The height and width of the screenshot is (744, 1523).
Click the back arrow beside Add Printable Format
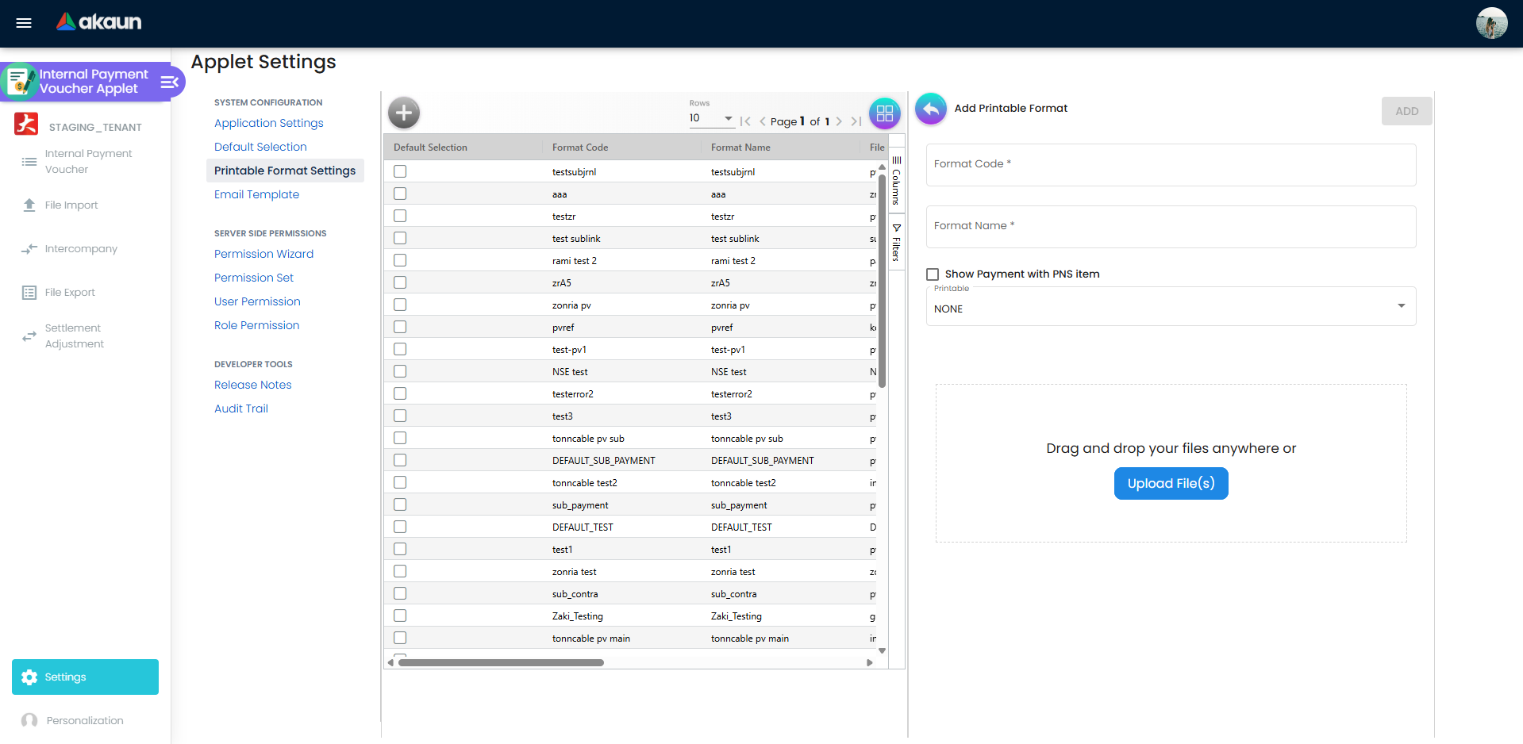point(930,109)
